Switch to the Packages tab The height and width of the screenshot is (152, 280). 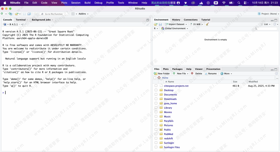177,69
